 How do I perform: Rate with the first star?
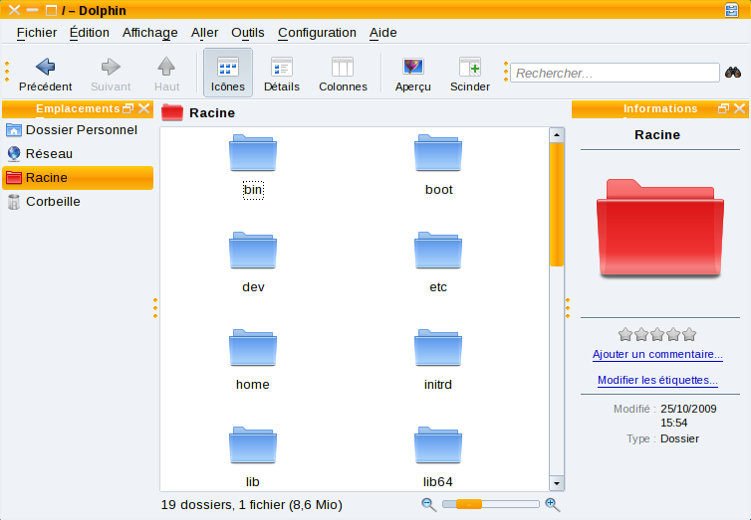click(626, 334)
